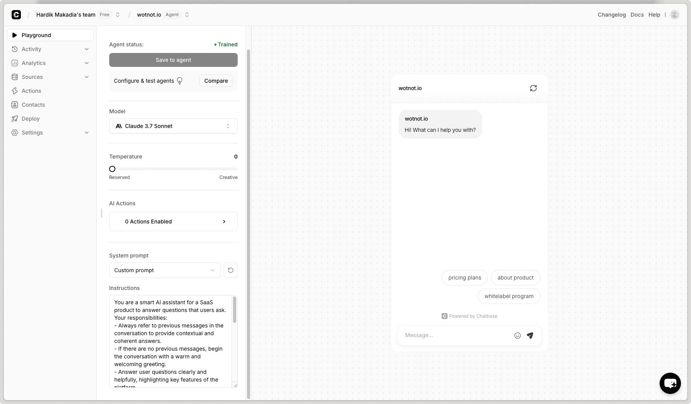Click the Activity history icon
Viewport: 691px width, 404px height.
(x=15, y=49)
